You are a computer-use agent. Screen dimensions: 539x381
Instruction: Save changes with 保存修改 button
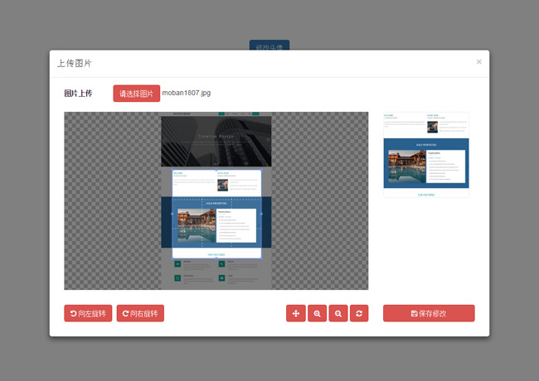click(429, 313)
